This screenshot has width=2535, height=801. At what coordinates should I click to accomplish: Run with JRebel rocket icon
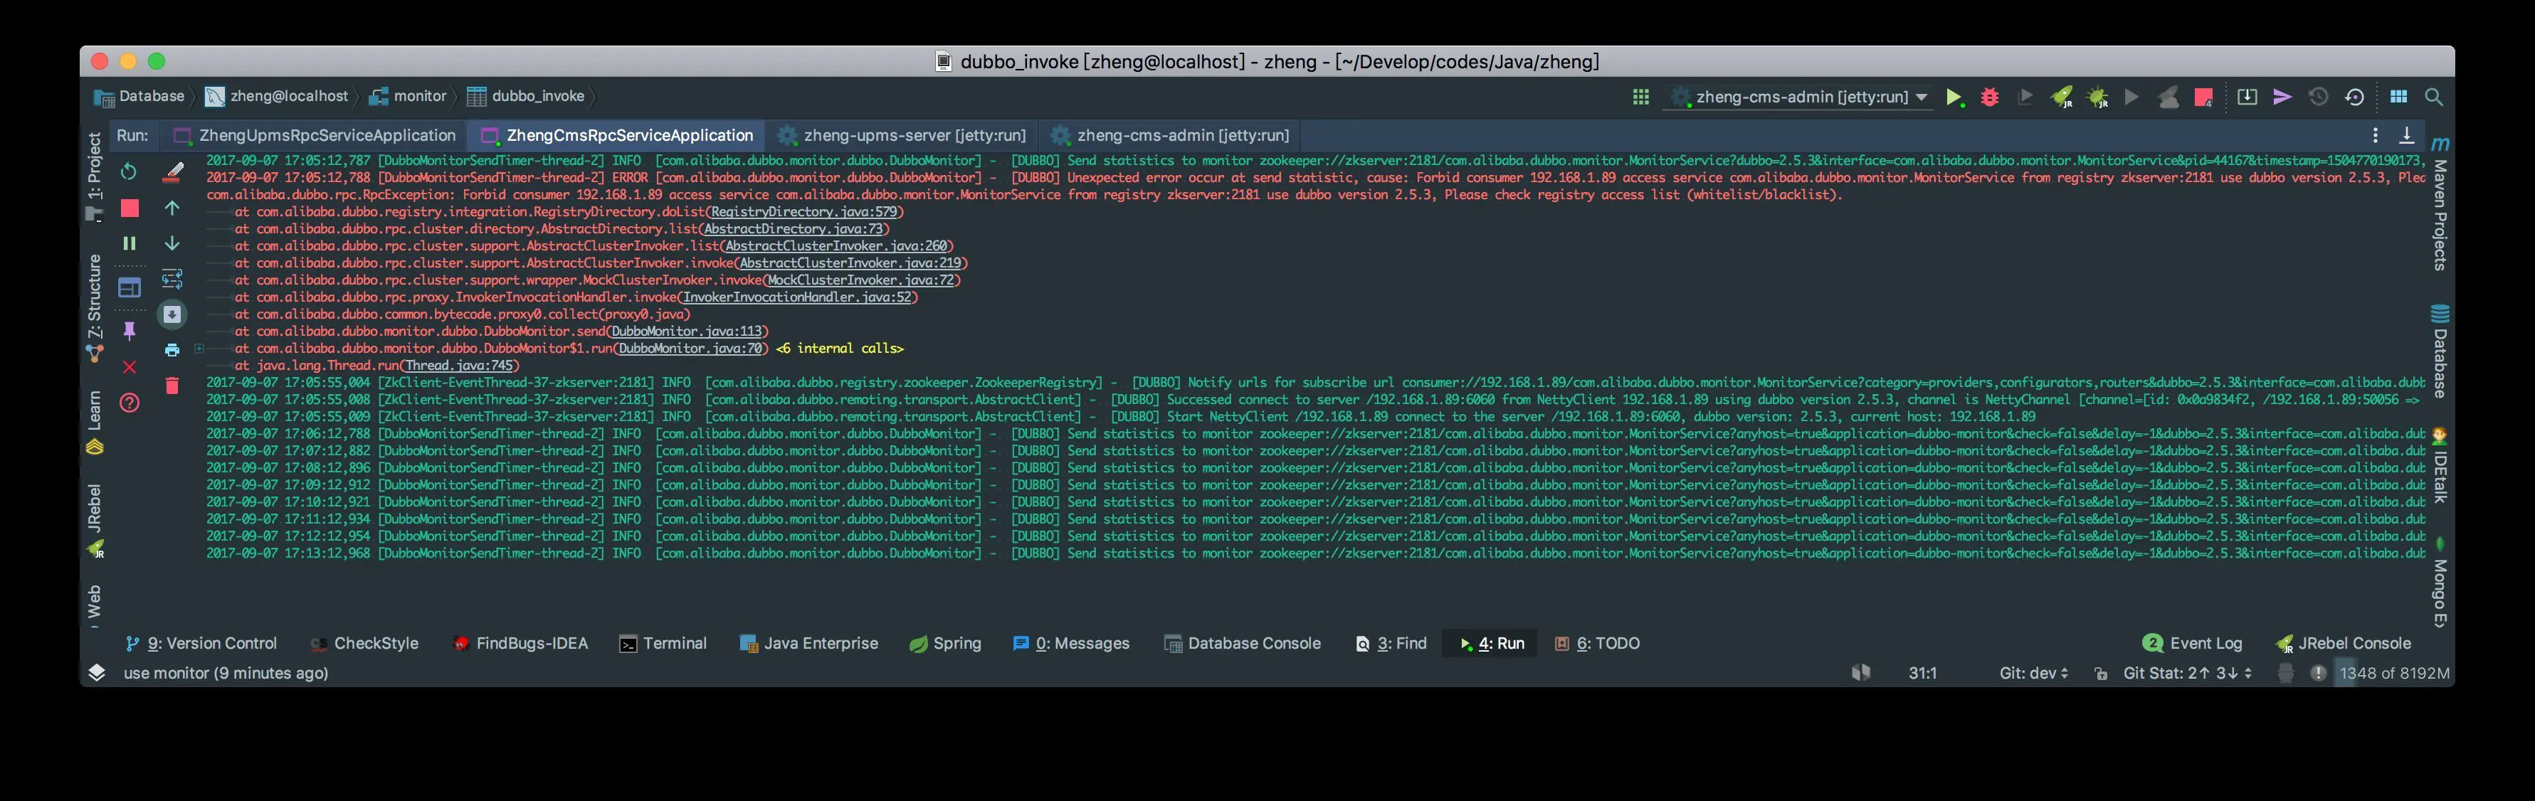[x=2062, y=97]
